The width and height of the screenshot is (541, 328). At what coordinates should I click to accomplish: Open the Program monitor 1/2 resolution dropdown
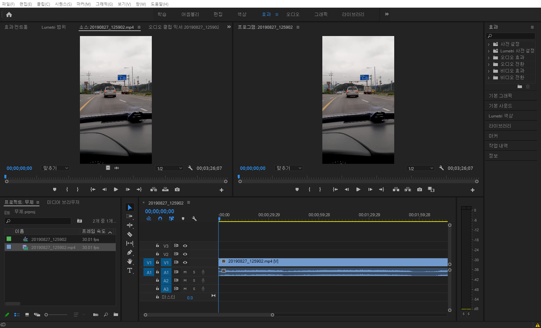point(420,169)
